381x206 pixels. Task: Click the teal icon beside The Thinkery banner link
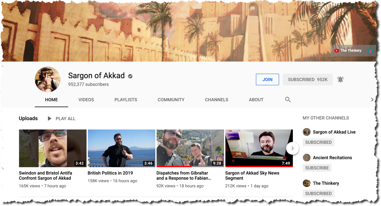[x=370, y=51]
